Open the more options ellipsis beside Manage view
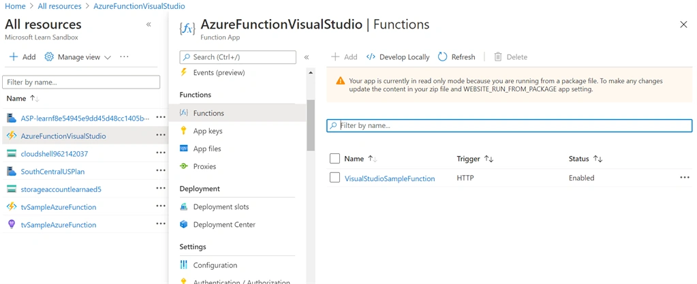This screenshot has height=284, width=697. (124, 57)
